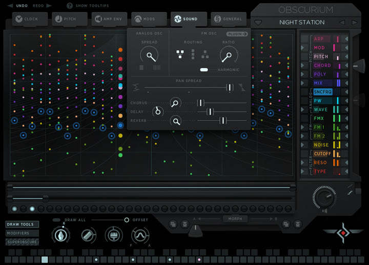
Task: Click the Modifiers button
Action: click(x=22, y=233)
